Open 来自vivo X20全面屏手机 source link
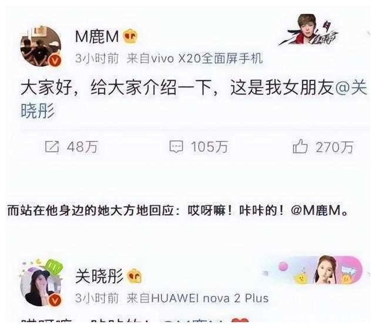This screenshot has height=328, width=376. click(194, 59)
